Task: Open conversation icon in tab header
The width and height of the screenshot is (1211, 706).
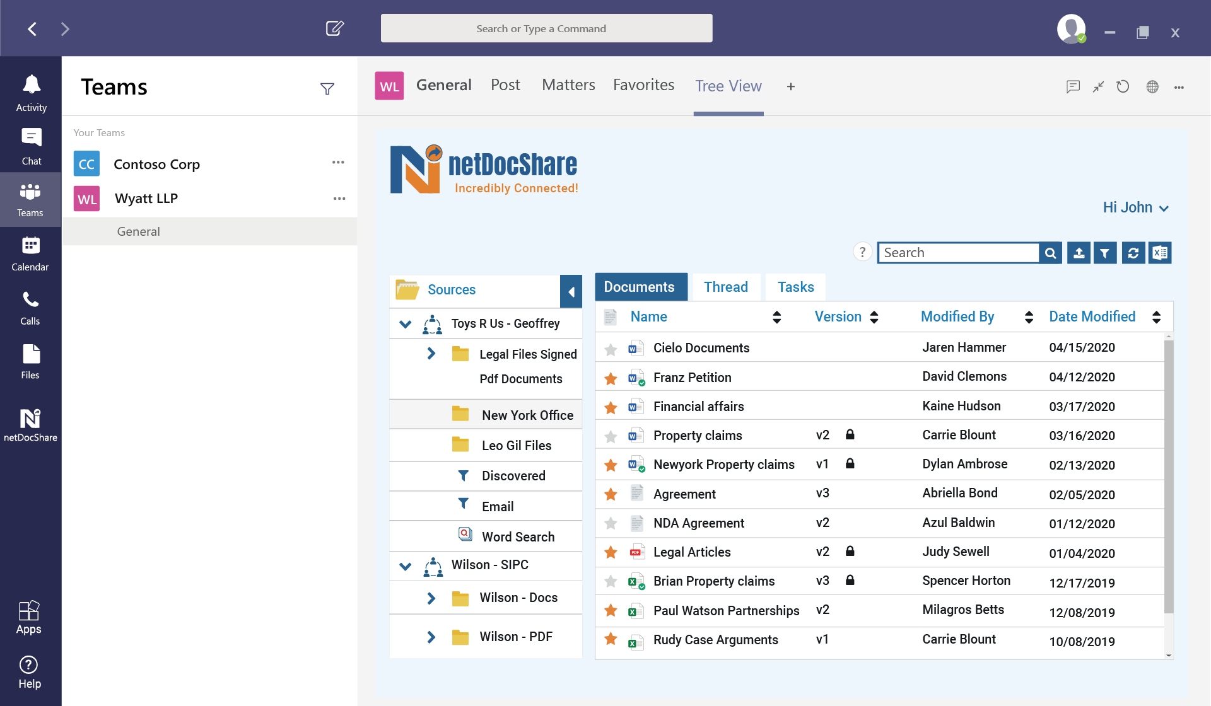Action: (x=1073, y=87)
